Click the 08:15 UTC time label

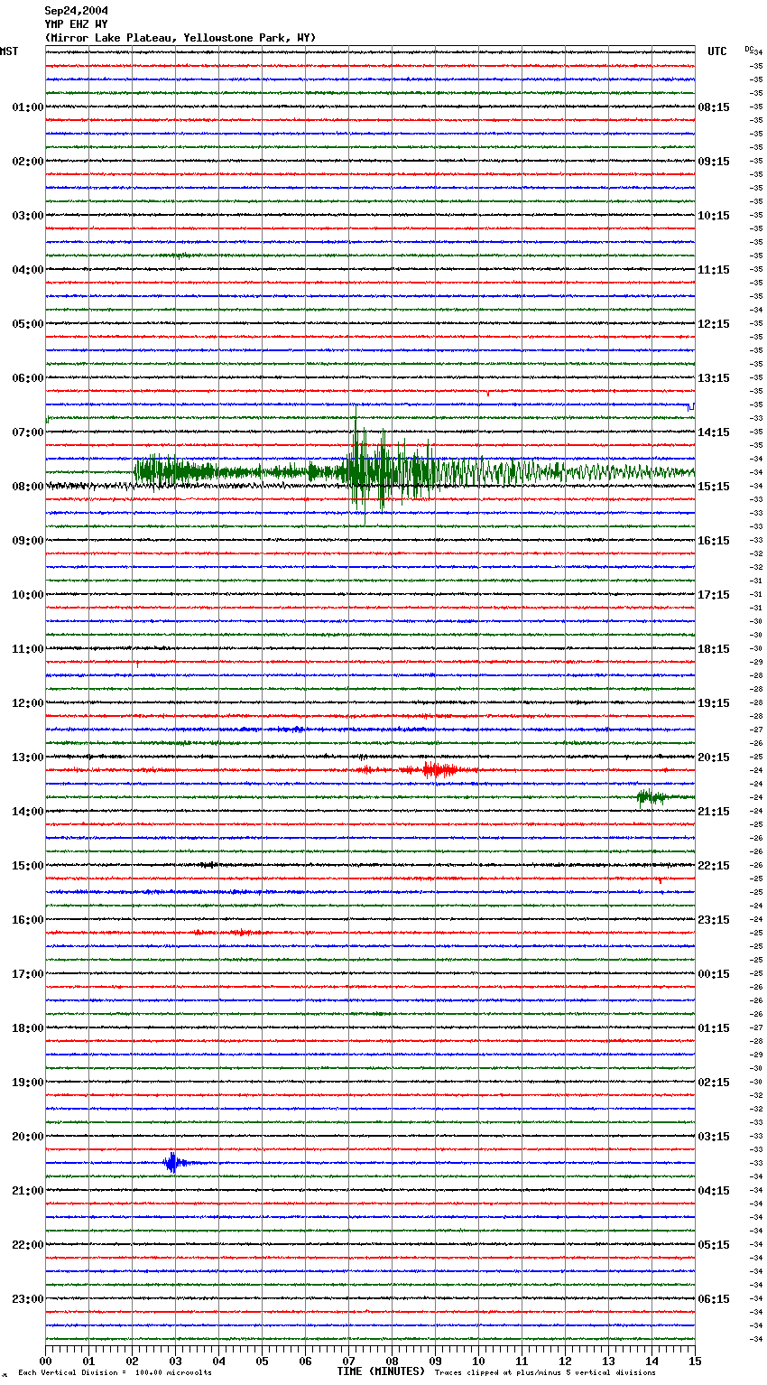pyautogui.click(x=714, y=107)
